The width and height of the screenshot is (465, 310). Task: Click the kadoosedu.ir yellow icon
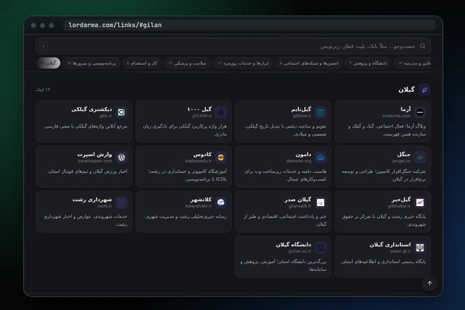click(x=221, y=157)
